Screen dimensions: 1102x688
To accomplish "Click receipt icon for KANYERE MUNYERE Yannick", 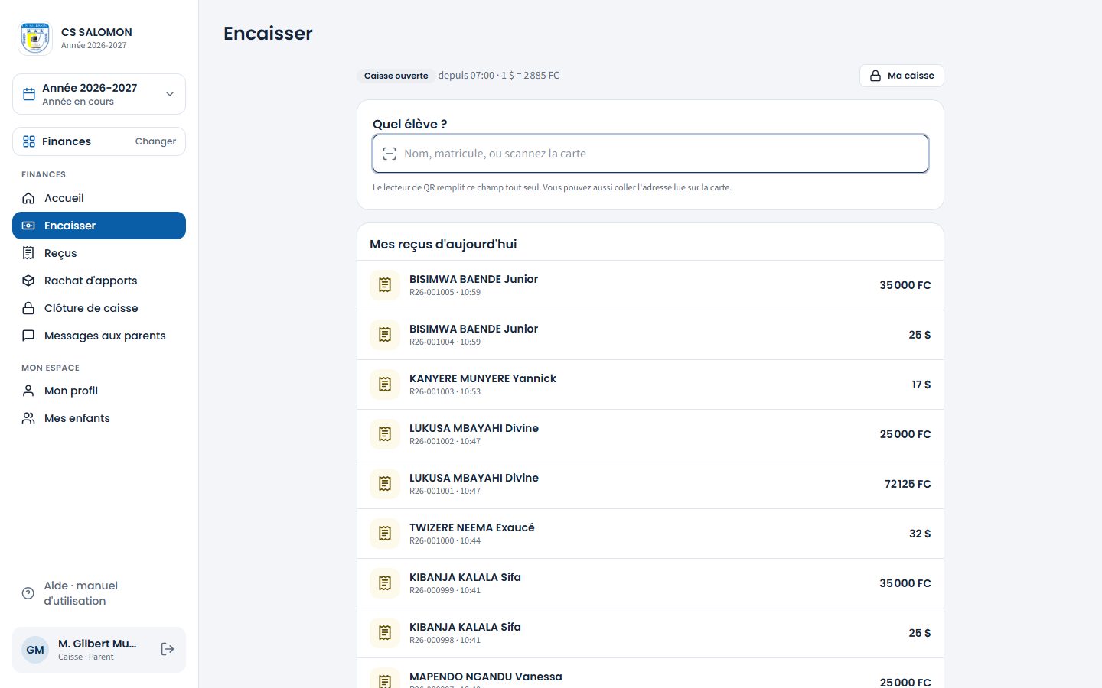I will [385, 385].
